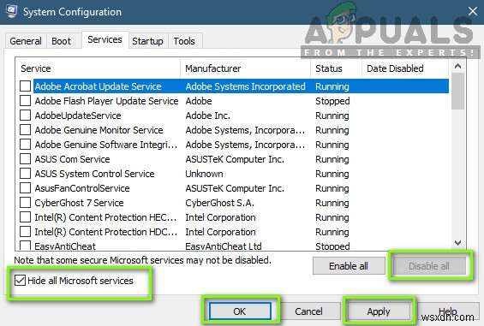Go to the Startup tab
This screenshot has width=484, height=326.
click(x=147, y=41)
